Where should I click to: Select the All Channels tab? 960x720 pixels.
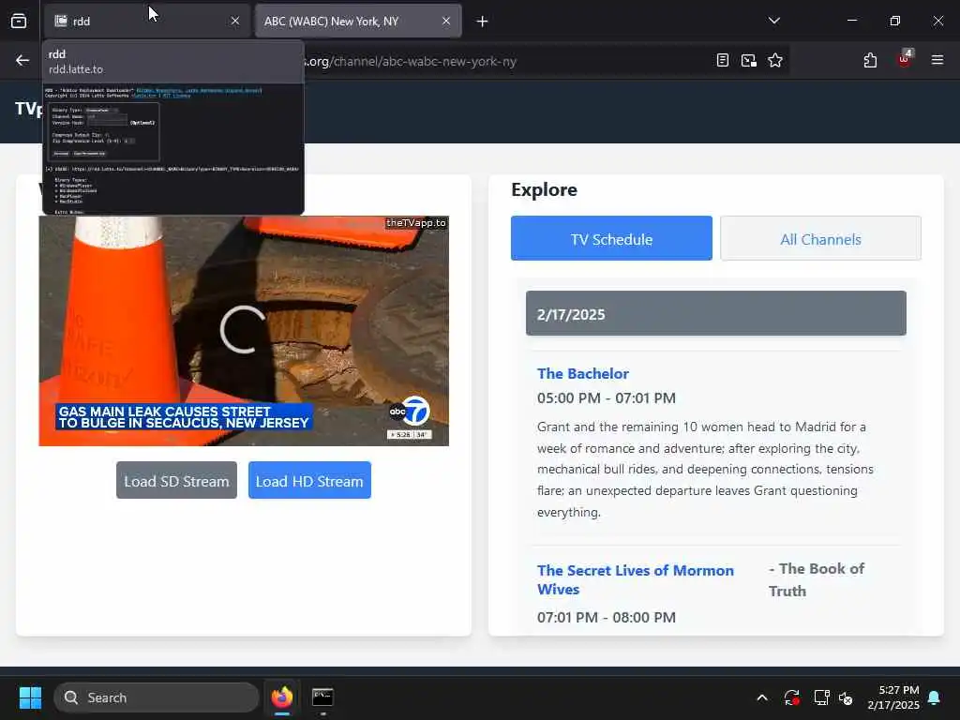coord(820,239)
